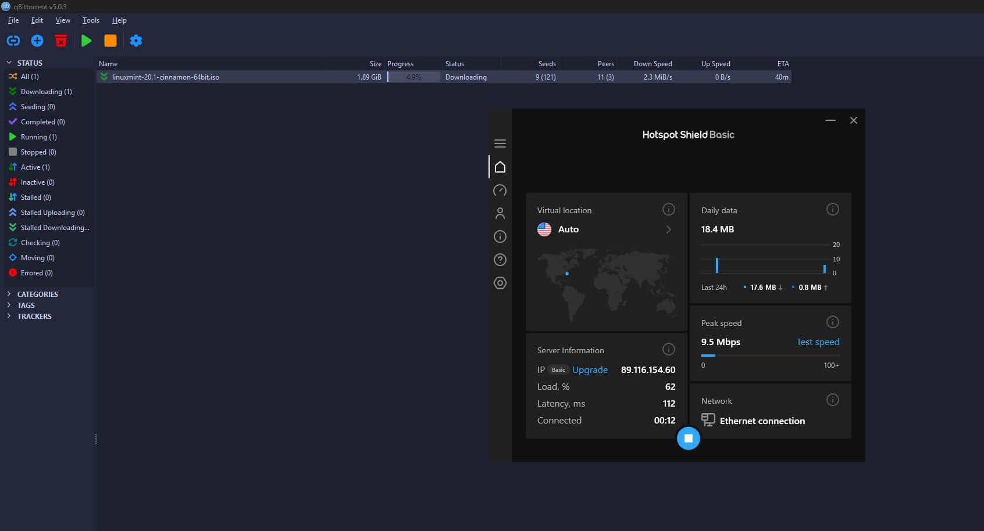
Task: Filter by Running (1)
Action: click(49, 137)
